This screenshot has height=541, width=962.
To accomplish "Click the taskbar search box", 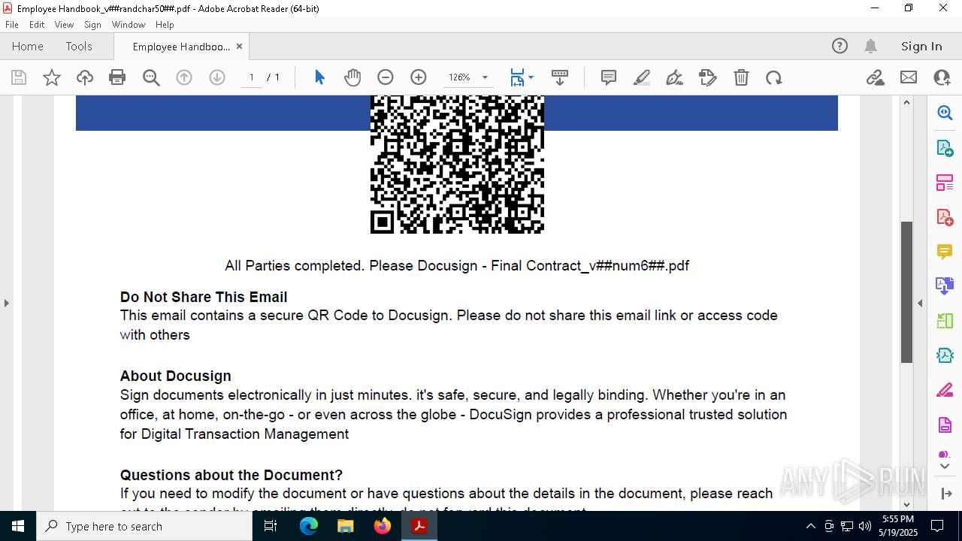I will click(144, 526).
